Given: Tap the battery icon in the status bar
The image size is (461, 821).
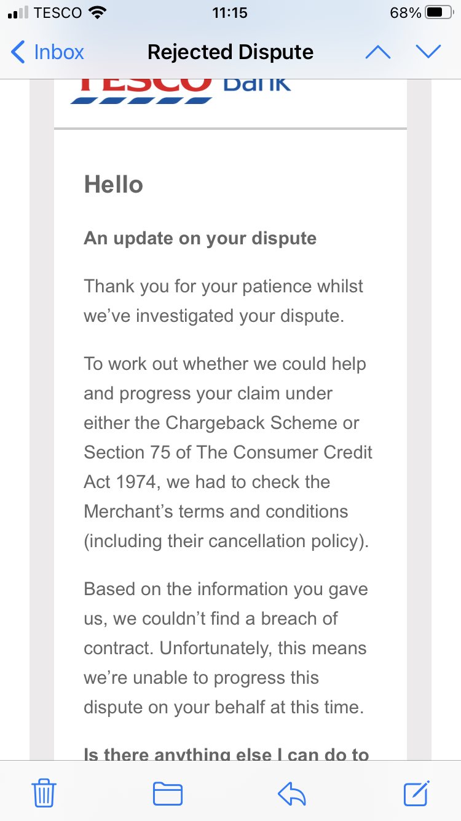Looking at the screenshot, I should pos(442,13).
